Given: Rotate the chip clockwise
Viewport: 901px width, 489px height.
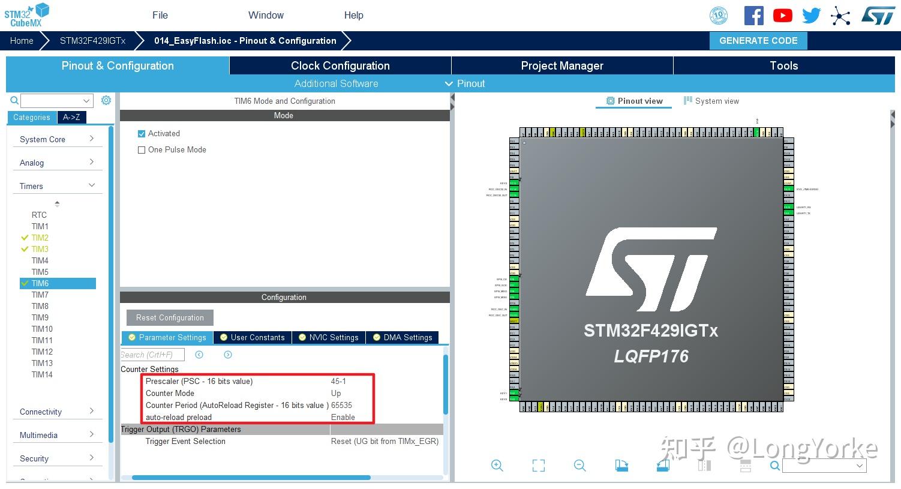Looking at the screenshot, I should click(x=621, y=466).
